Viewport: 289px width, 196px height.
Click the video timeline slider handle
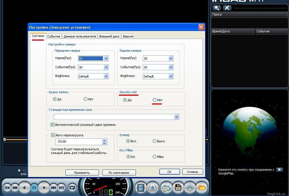point(5,139)
